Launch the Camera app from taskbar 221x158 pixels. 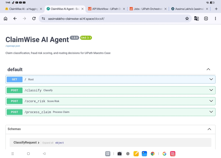coord(120,154)
